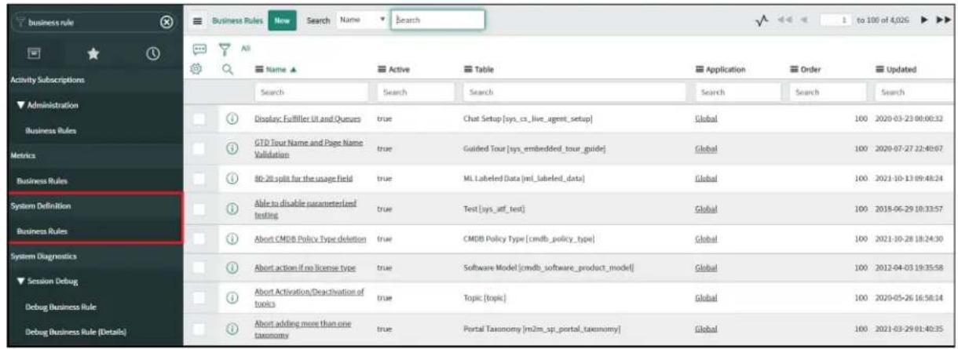Preview info for Abort CMDB Policy Type deletion

click(x=231, y=238)
